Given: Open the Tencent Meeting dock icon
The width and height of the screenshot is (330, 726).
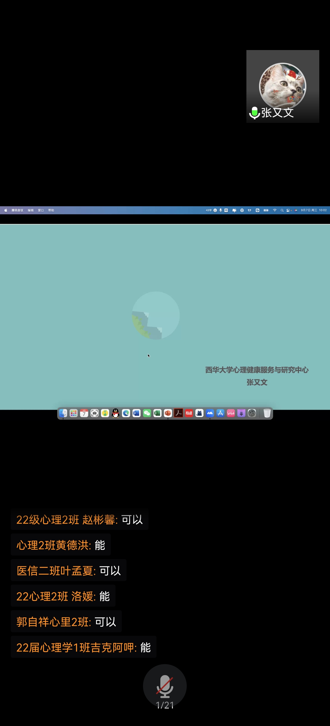Looking at the screenshot, I should click(210, 413).
